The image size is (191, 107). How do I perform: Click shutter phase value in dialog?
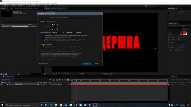point(78,47)
